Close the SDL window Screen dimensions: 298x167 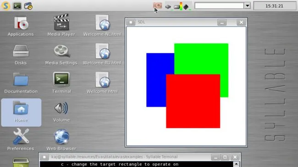pos(241,22)
